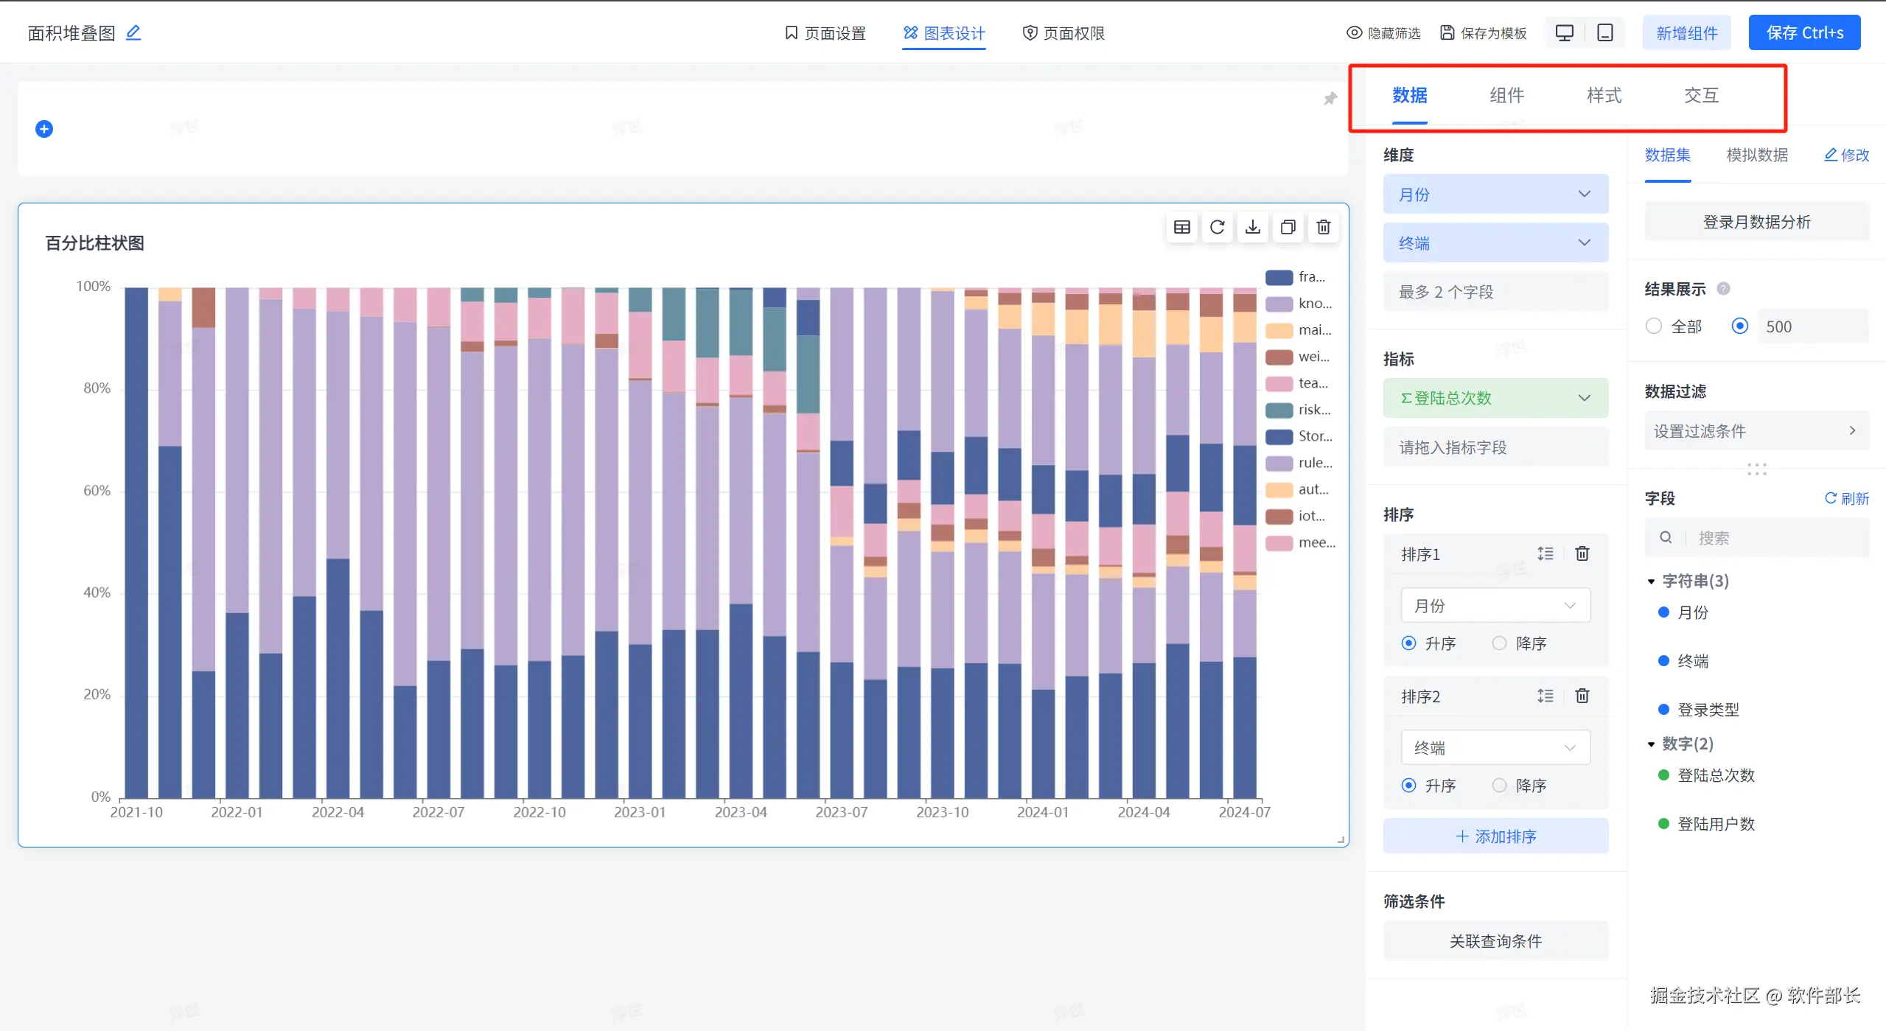Edit the page title pencil icon
This screenshot has width=1886, height=1031.
coord(133,32)
